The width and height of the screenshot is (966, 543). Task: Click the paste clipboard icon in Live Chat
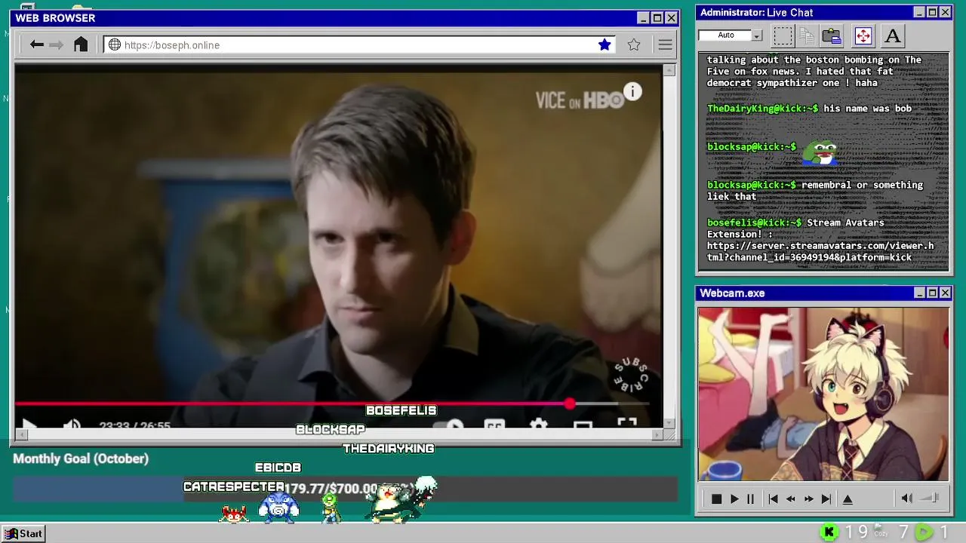tap(832, 35)
